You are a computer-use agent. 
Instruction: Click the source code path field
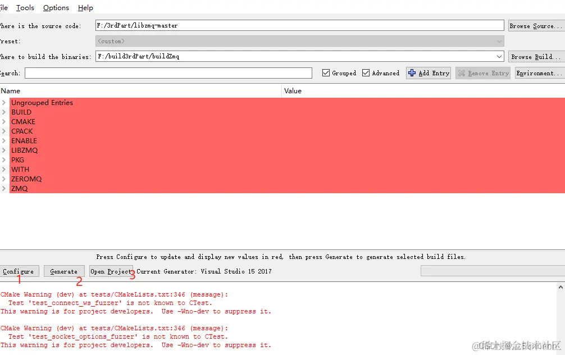point(299,25)
